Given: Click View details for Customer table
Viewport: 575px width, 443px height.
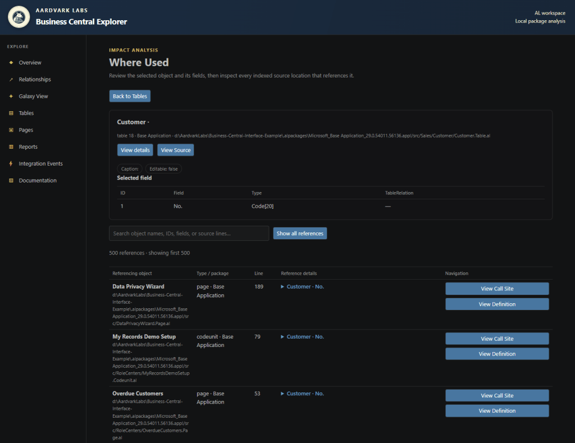Looking at the screenshot, I should pos(135,150).
